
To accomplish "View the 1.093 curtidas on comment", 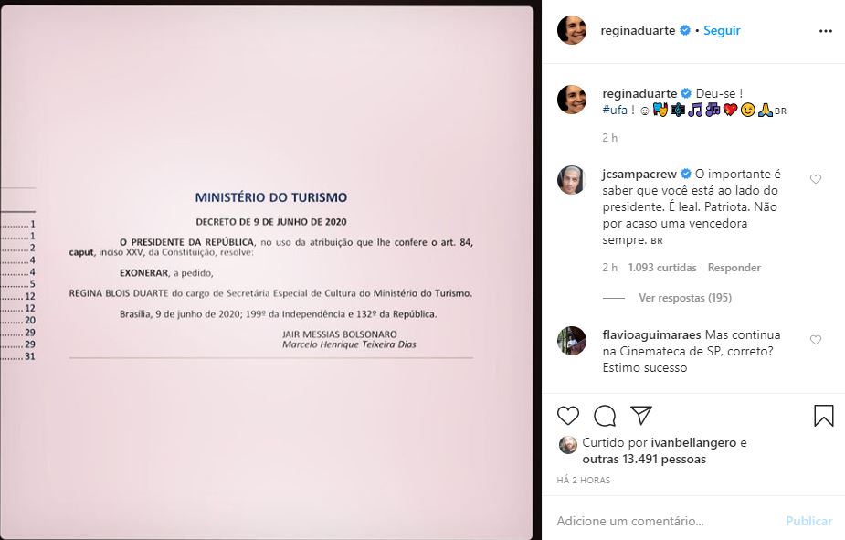I will click(662, 268).
